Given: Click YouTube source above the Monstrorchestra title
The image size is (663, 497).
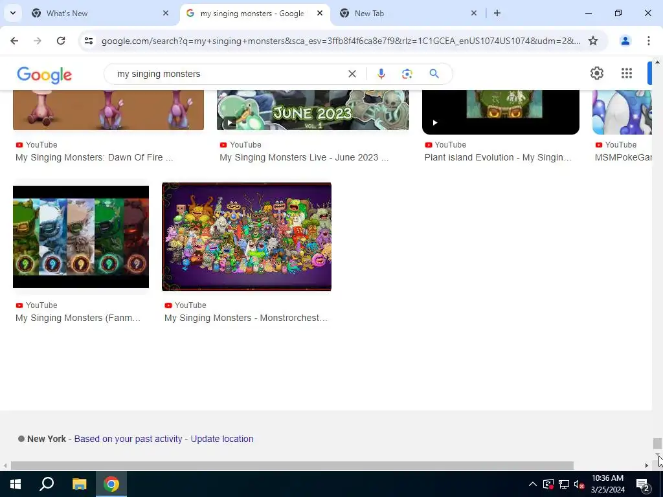Looking at the screenshot, I should [x=185, y=305].
